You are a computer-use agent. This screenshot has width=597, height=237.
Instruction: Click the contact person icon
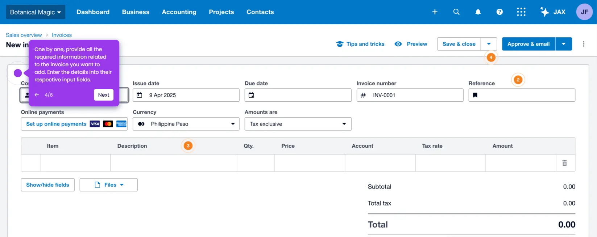pyautogui.click(x=26, y=95)
